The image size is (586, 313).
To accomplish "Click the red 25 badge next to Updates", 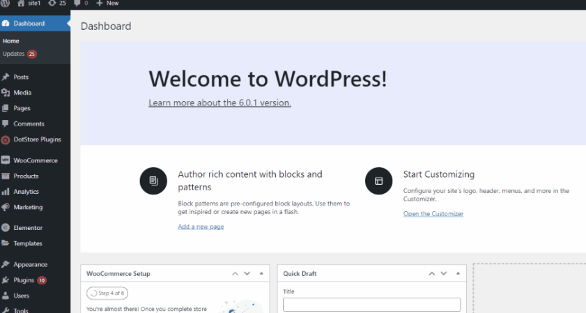I will pos(32,54).
